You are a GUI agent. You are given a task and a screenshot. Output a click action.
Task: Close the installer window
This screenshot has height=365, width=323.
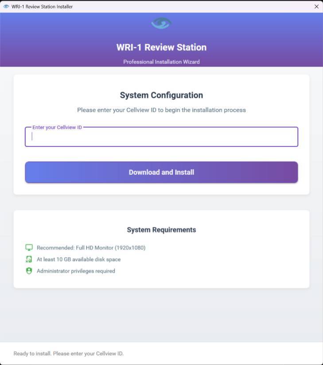click(316, 7)
